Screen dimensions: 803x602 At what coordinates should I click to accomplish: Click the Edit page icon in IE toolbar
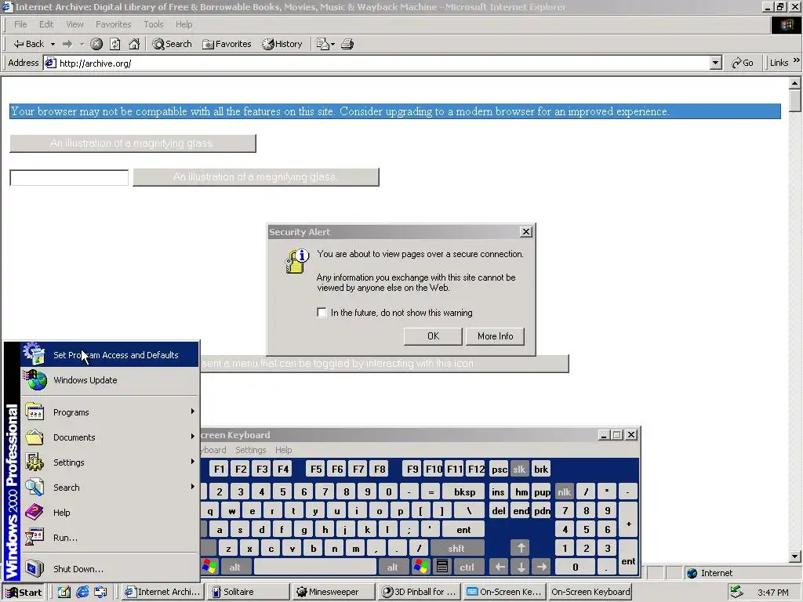(x=322, y=44)
